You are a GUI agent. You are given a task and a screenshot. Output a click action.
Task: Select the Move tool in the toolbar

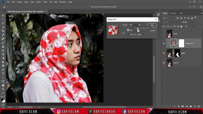[3, 16]
